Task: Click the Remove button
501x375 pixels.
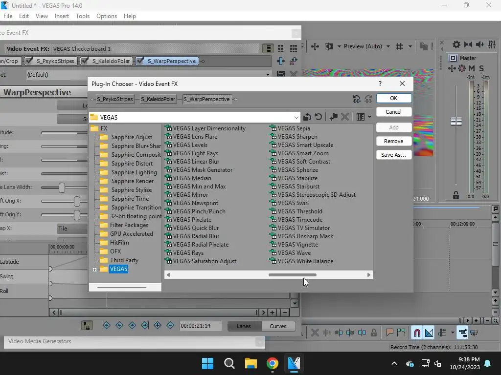Action: pyautogui.click(x=394, y=141)
